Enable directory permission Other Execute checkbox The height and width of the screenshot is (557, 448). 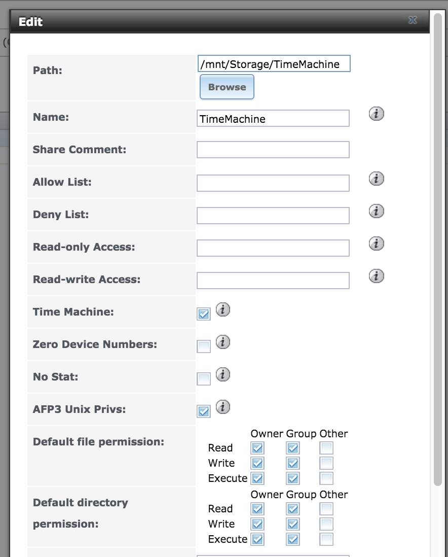coord(326,540)
